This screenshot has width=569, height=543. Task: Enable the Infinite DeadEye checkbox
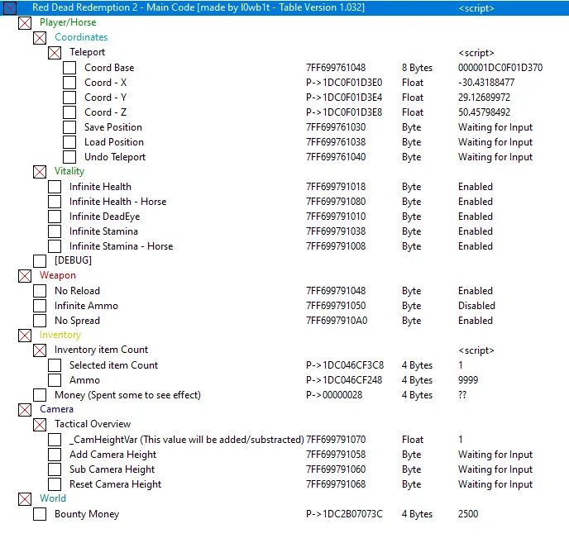(55, 217)
